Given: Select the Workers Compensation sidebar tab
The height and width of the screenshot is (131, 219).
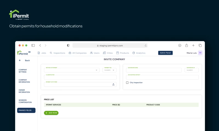Looking at the screenshot, I should pyautogui.click(x=25, y=101).
